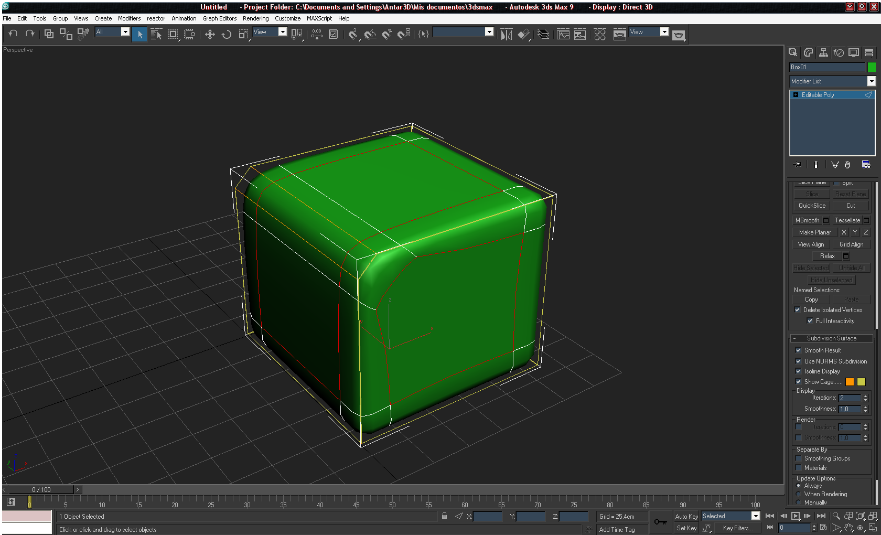Open the Rendering menu

pyautogui.click(x=255, y=18)
